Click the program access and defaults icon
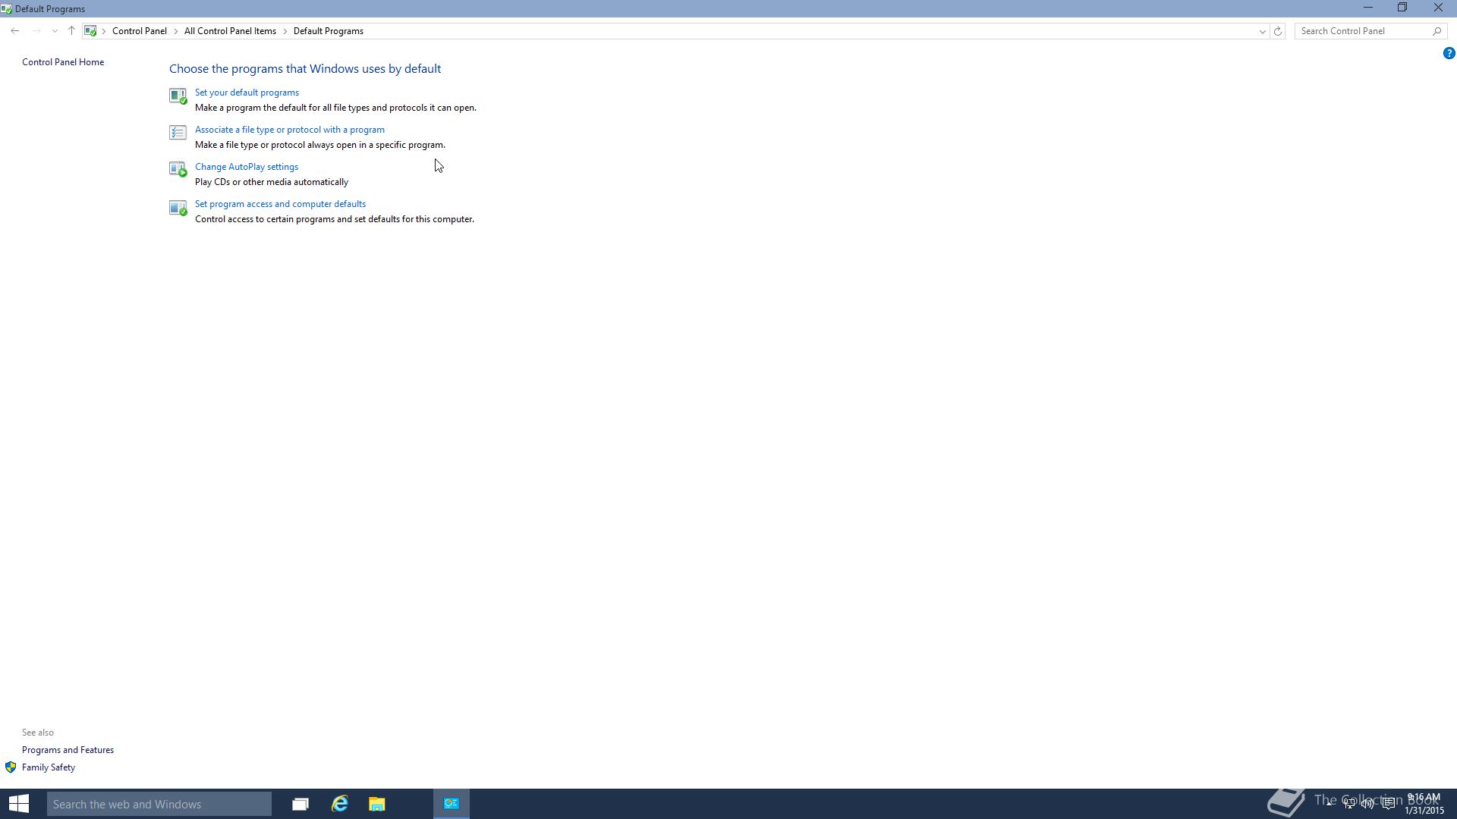1457x819 pixels. [x=178, y=208]
